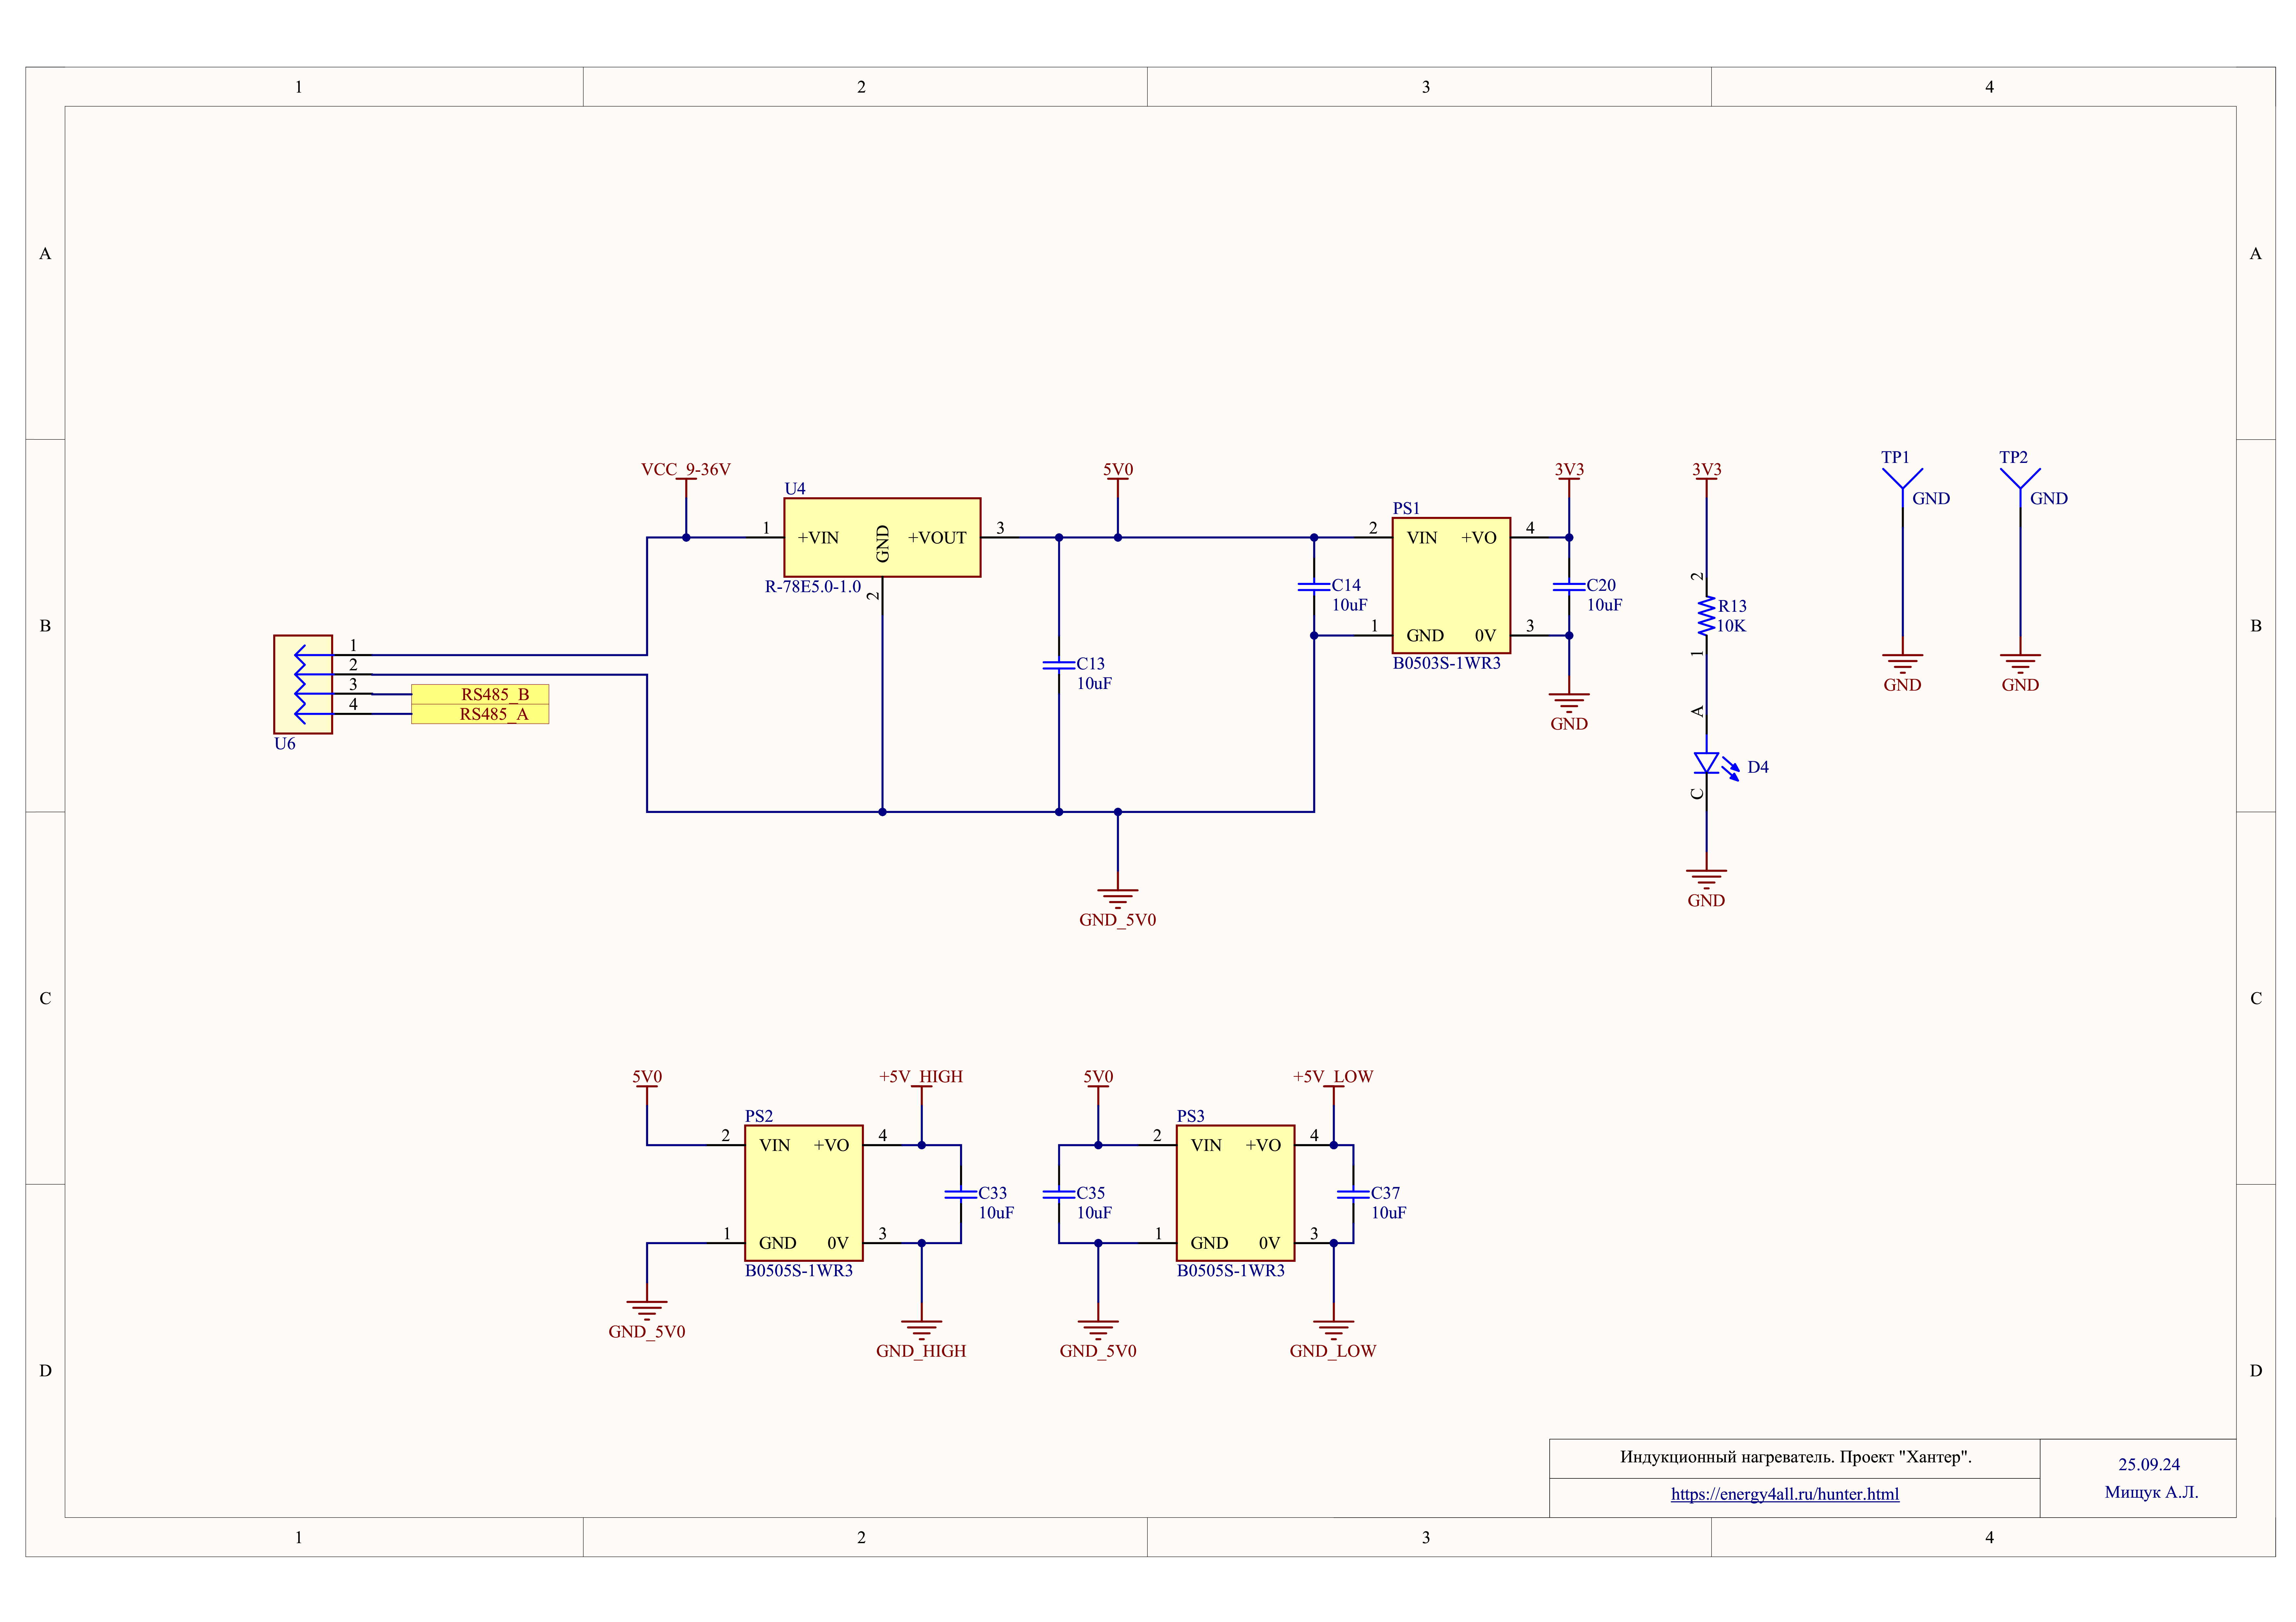Click the RS485_B net label
Screen dimensions: 2296x1622
tap(480, 694)
